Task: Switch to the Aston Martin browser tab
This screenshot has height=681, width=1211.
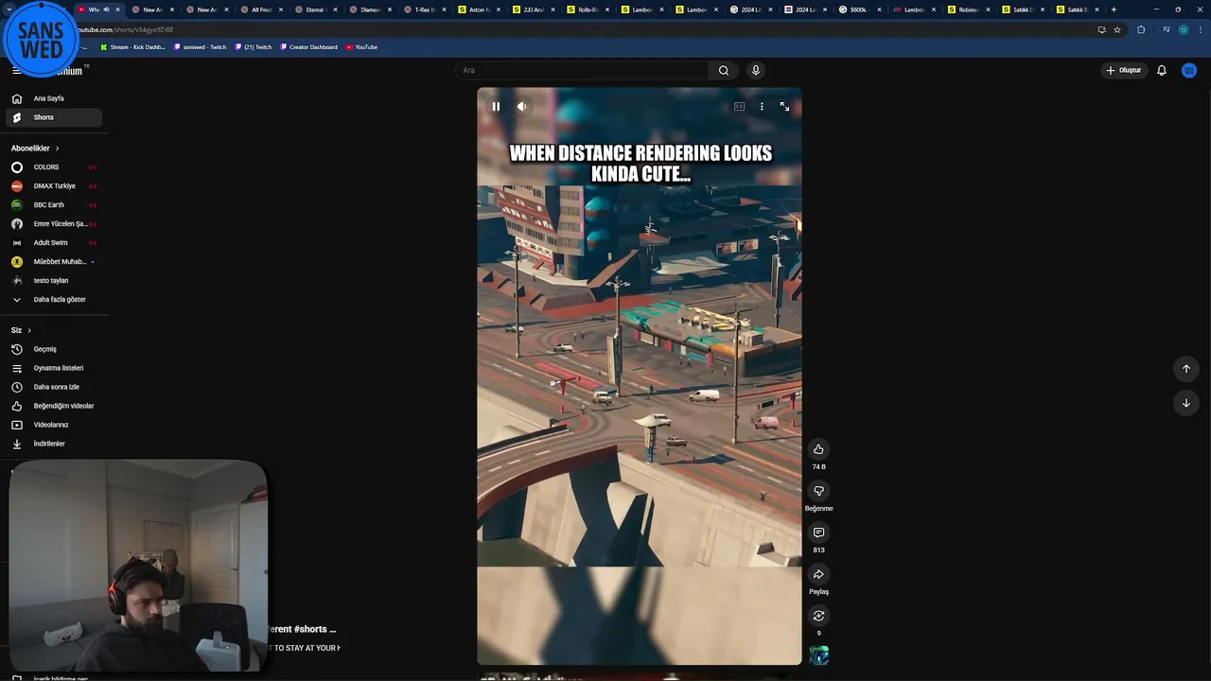Action: click(x=480, y=9)
